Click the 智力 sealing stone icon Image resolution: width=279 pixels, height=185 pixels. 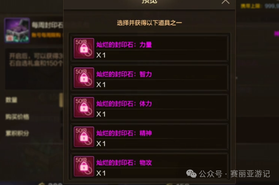pyautogui.click(x=84, y=78)
